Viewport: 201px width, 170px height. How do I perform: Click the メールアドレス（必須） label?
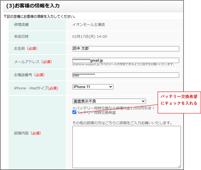pyautogui.click(x=33, y=62)
